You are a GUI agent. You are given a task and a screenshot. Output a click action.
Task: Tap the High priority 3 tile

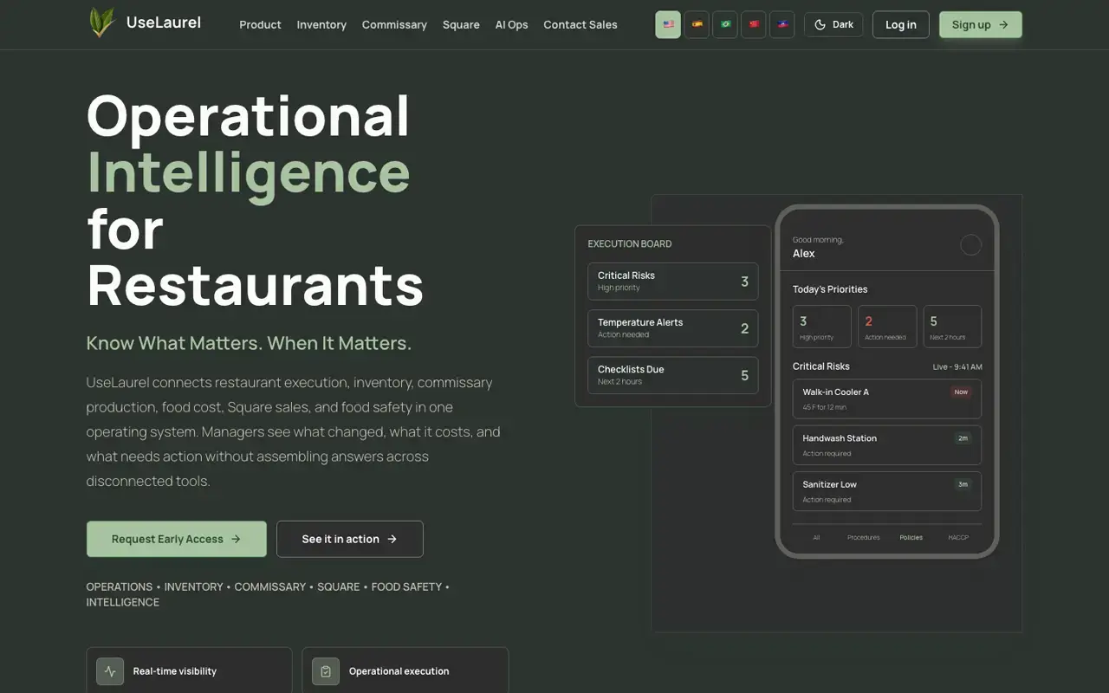pos(822,327)
